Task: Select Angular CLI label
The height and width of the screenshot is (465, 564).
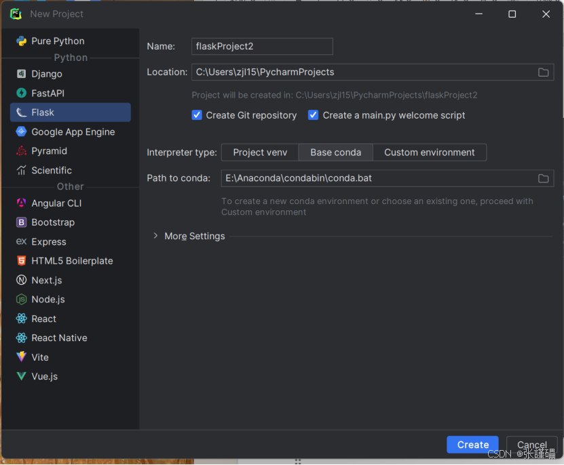Action: coord(56,203)
